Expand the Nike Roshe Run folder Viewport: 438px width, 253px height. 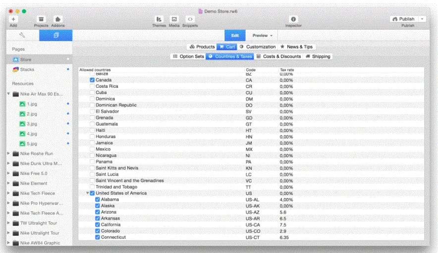coord(8,153)
